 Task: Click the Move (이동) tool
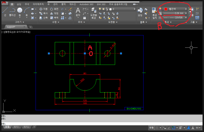pos(44,9)
